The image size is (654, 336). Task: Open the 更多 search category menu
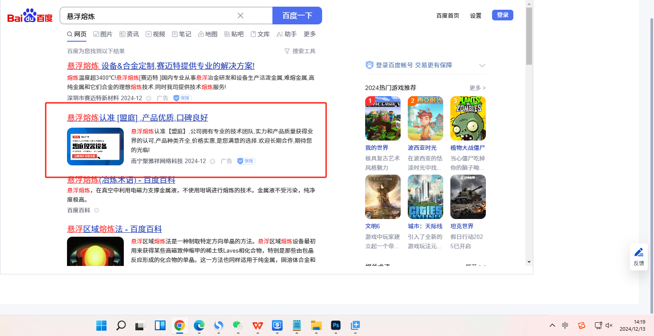pos(310,34)
